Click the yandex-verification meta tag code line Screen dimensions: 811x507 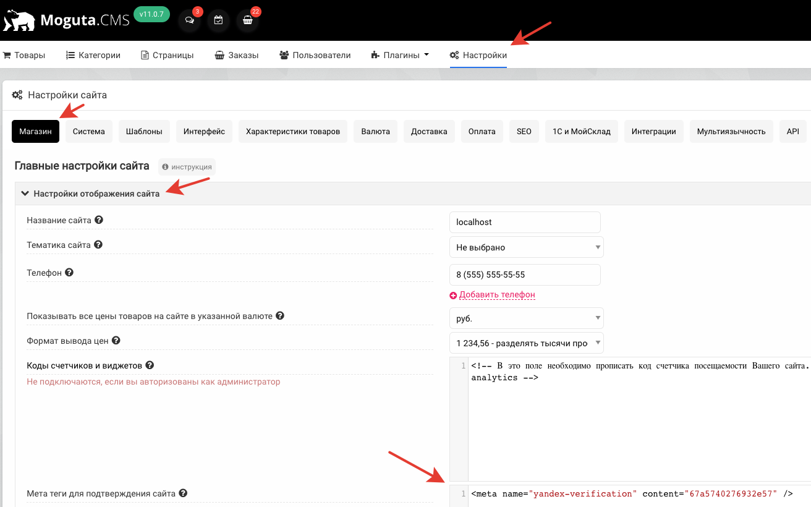pyautogui.click(x=632, y=493)
